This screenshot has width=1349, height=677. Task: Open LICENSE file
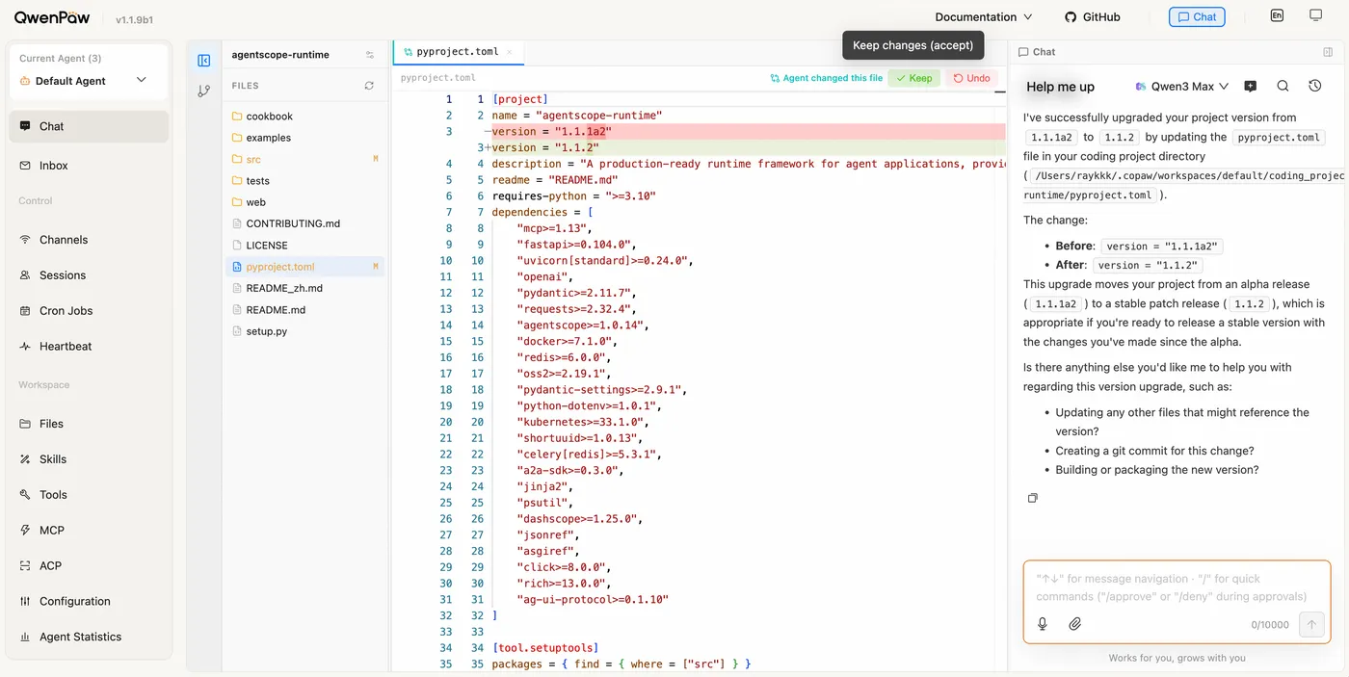pyautogui.click(x=304, y=246)
